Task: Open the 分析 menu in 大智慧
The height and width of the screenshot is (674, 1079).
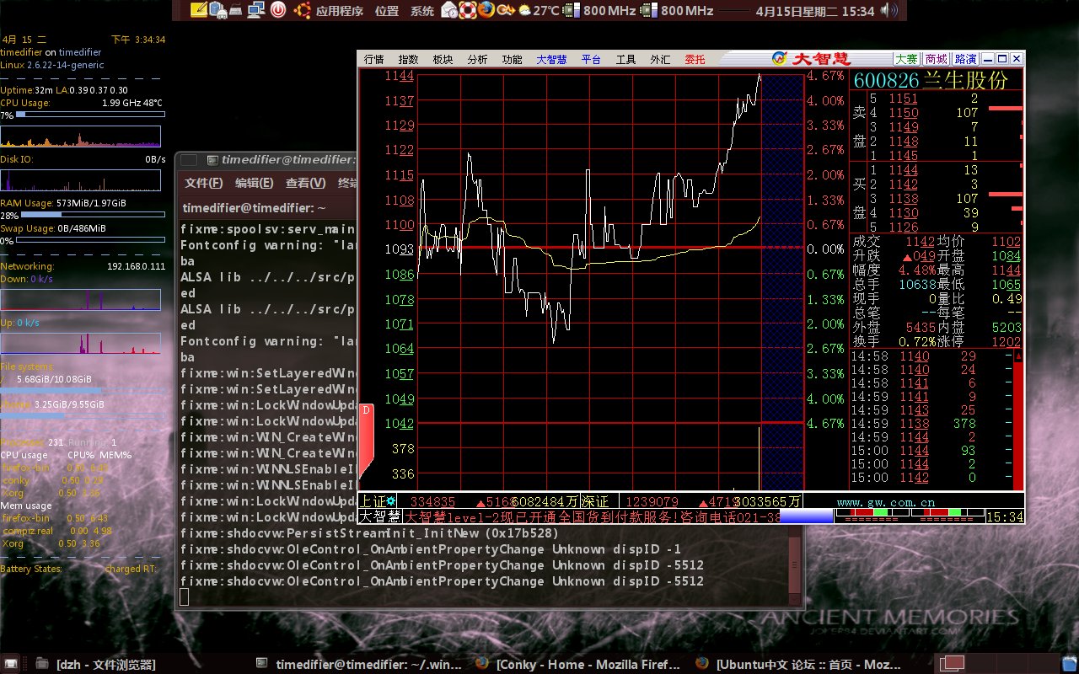Action: [477, 59]
